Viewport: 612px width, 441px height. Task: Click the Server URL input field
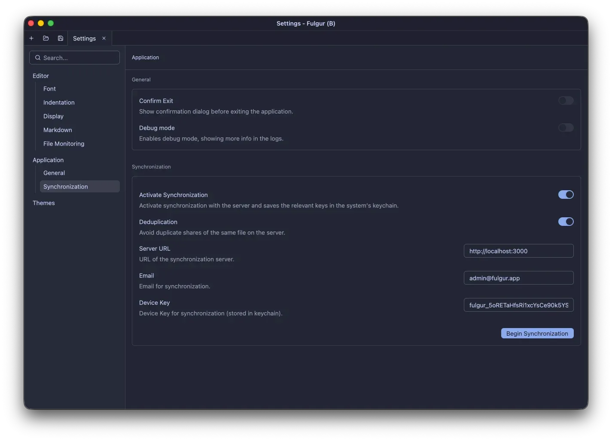[518, 251]
